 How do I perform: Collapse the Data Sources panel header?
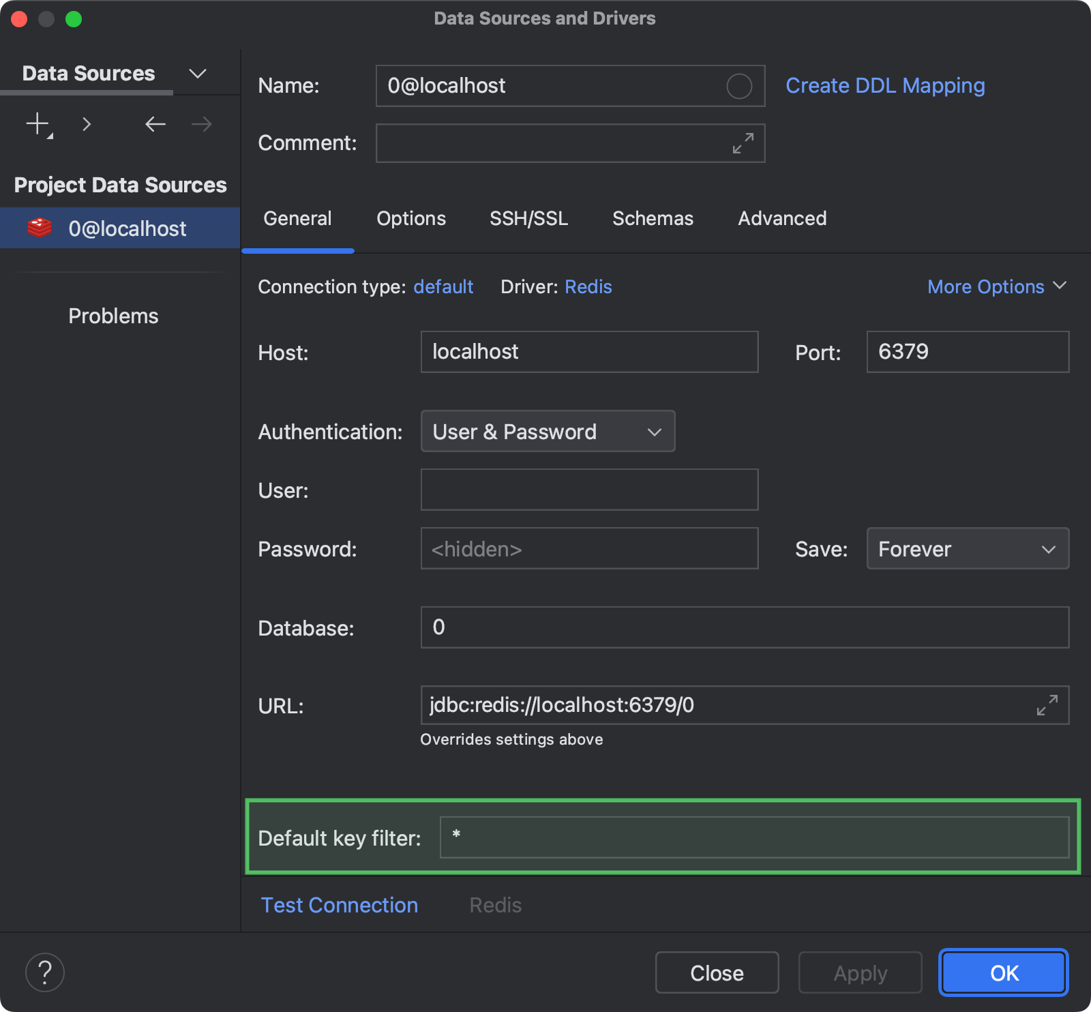(197, 73)
